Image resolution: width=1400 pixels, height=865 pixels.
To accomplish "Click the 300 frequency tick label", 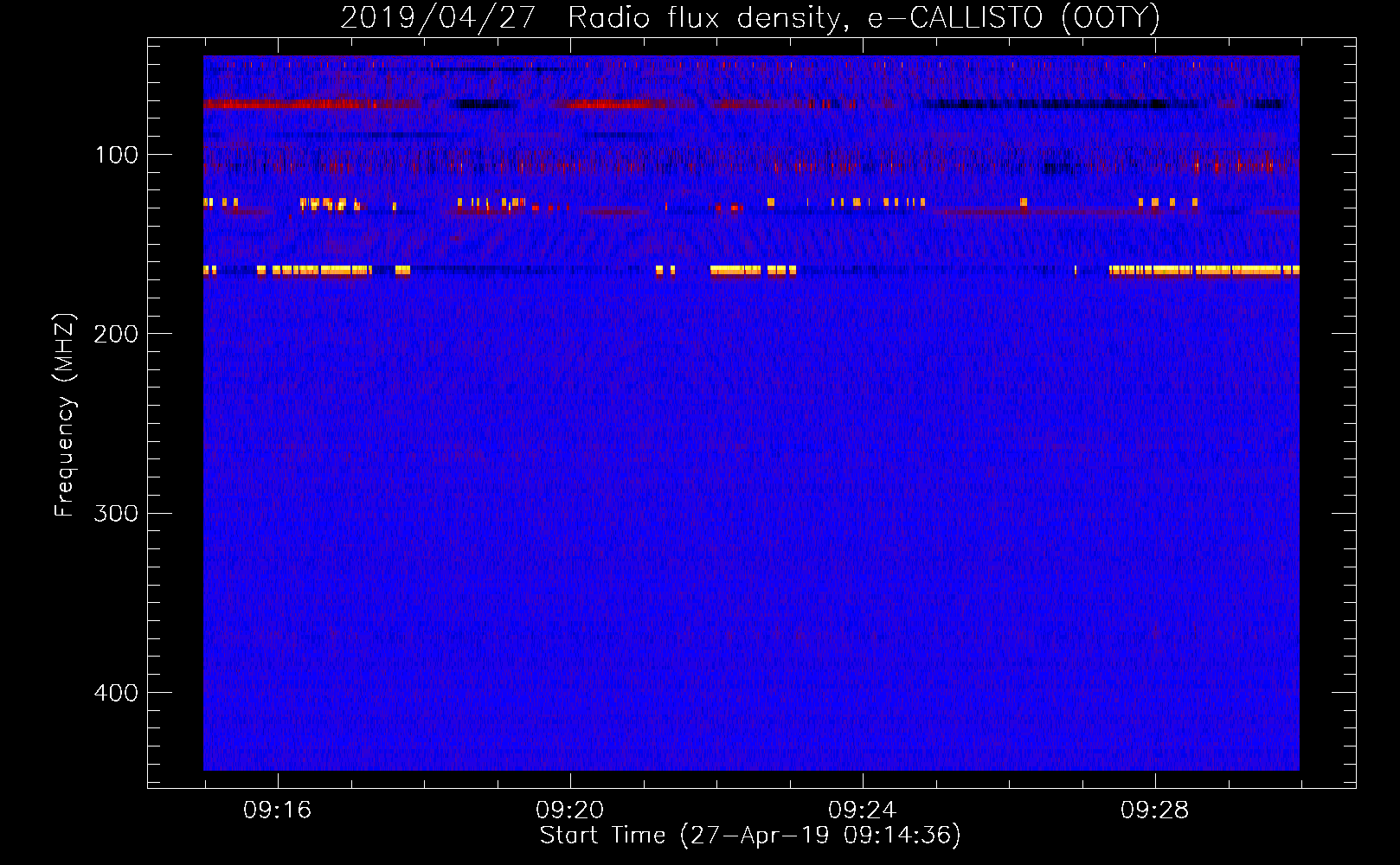I will [116, 513].
